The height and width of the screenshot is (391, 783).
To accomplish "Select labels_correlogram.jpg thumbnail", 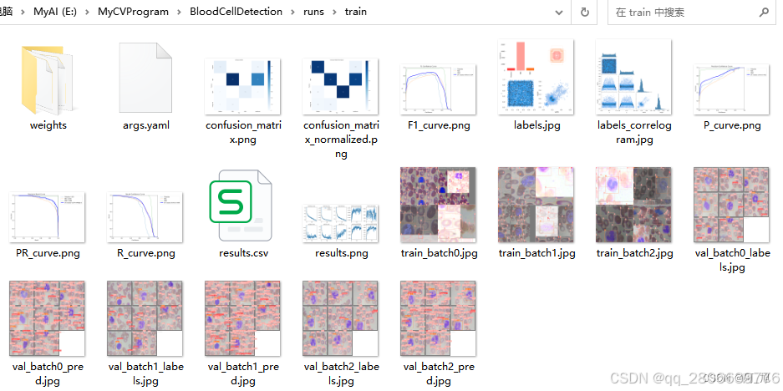I will 633,77.
